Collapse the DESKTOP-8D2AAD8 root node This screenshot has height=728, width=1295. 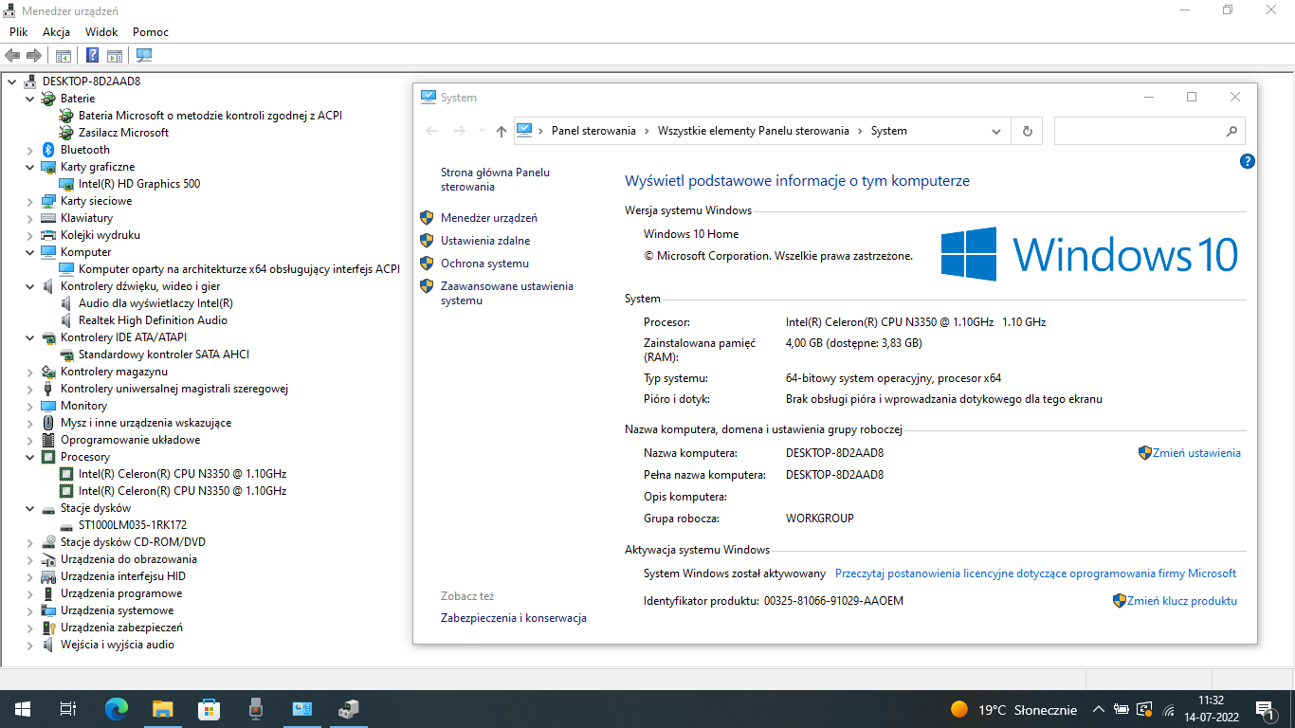point(12,82)
